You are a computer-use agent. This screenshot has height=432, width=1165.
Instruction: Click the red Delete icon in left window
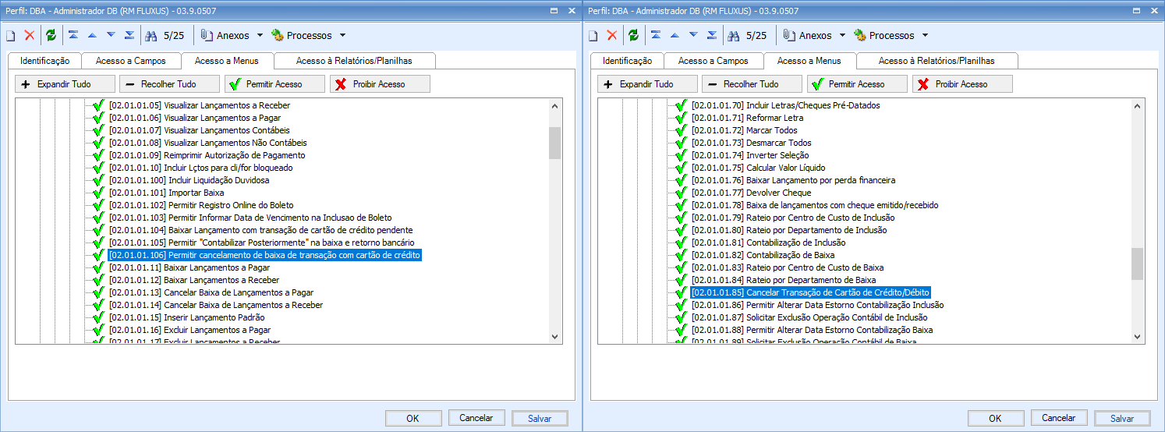pos(30,35)
